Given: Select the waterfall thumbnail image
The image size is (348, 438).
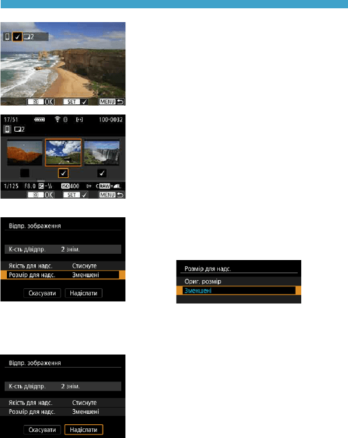Looking at the screenshot, I should (x=101, y=153).
